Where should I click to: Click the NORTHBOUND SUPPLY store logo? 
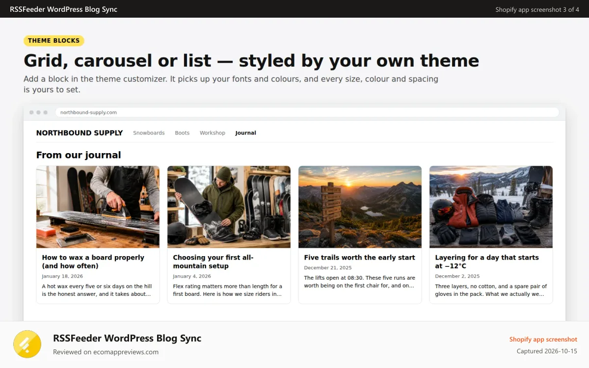coord(80,133)
